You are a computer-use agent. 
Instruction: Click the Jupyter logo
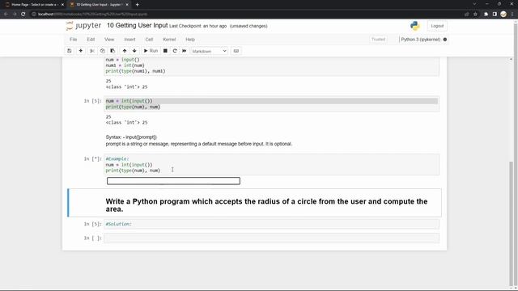83,26
